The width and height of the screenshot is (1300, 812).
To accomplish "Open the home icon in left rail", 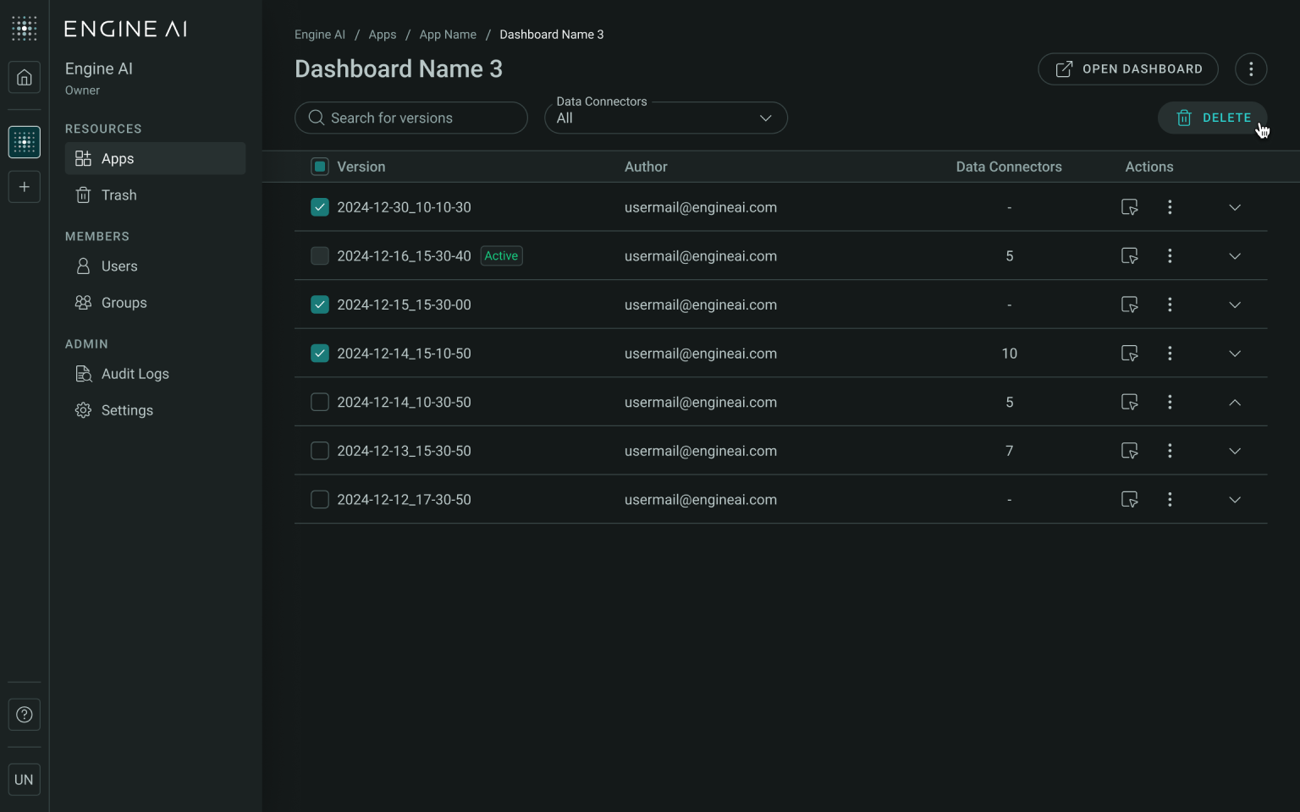I will 25,78.
